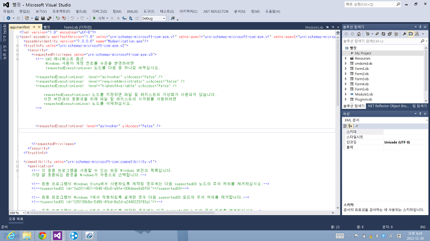Viewport: 430px width, 241px height.
Task: Collapse the trustInfo XML node outline
Action: [x=18, y=46]
